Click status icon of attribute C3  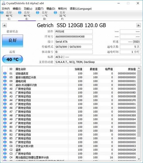(5, 154)
